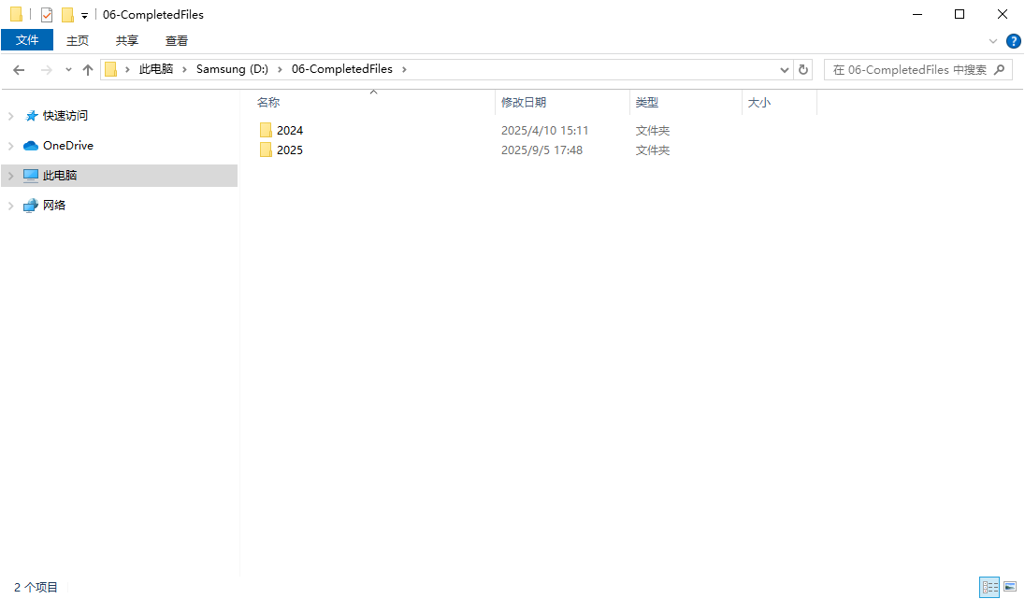
Task: Open the recent locations dropdown
Action: click(68, 70)
